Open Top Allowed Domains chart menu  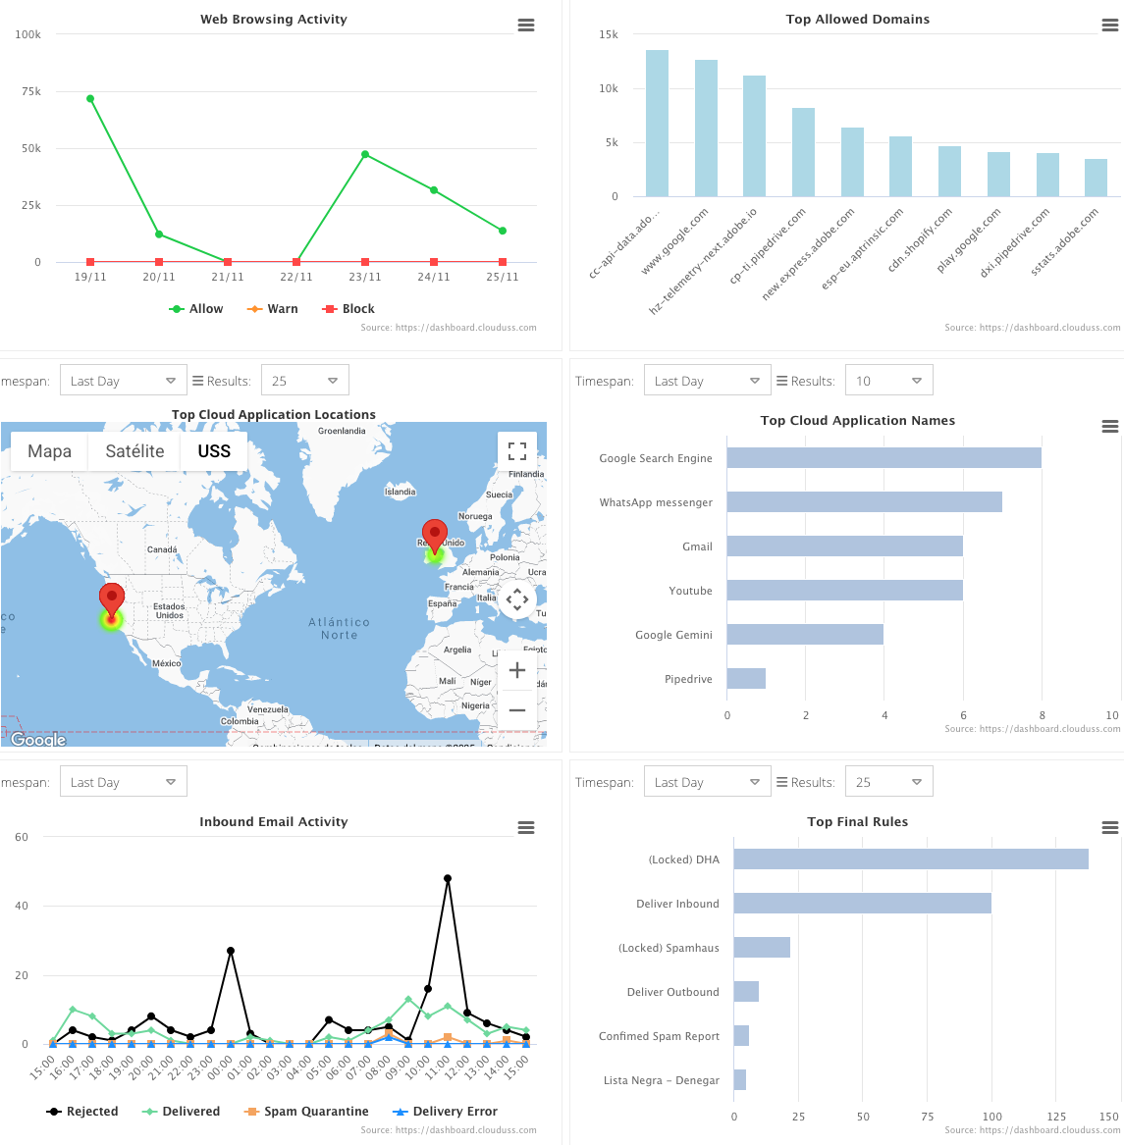[1110, 25]
